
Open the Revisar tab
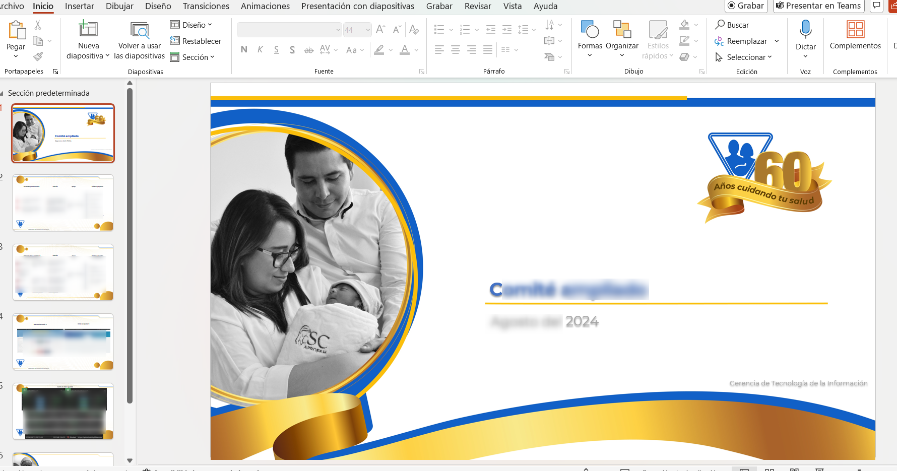coord(478,6)
